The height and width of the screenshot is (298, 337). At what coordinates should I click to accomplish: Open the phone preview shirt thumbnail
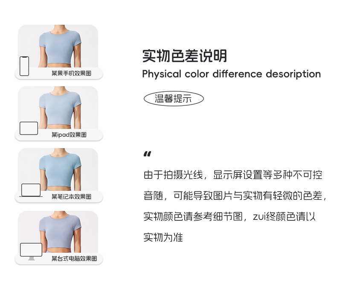(x=58, y=46)
